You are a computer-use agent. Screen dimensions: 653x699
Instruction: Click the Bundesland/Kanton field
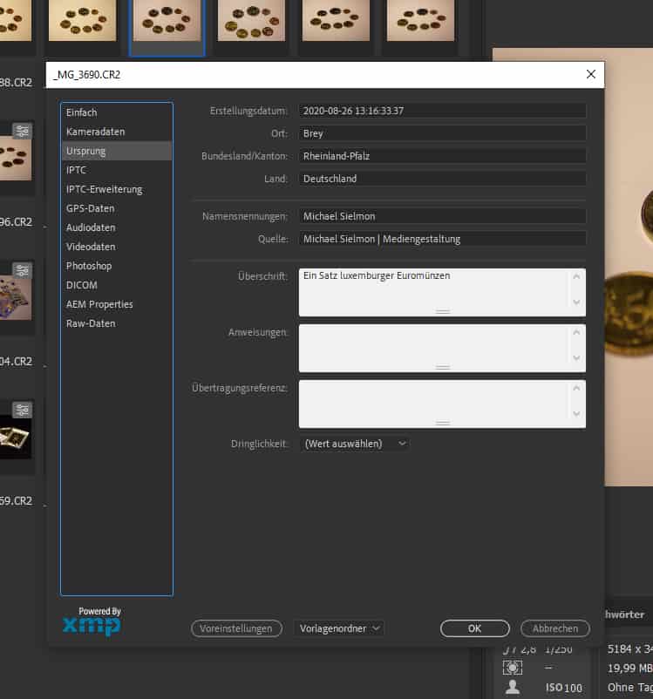point(442,156)
